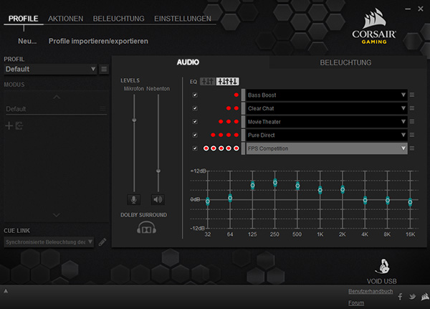Open the PROFILE top tab

click(x=24, y=19)
